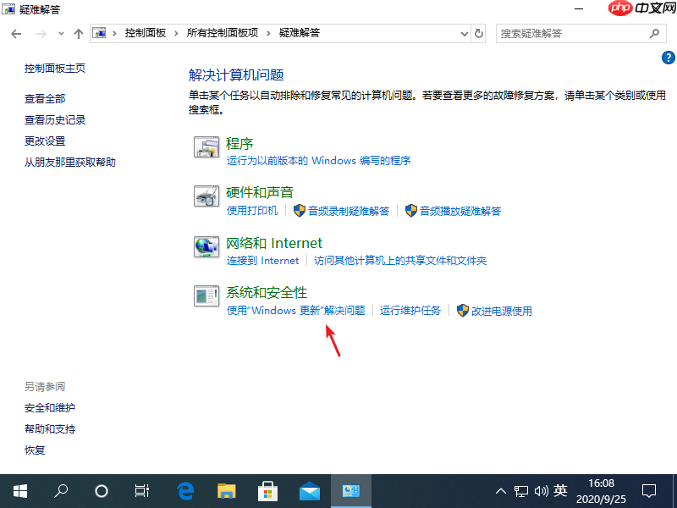
Task: Click the Network and Internet globe icon
Action: tap(206, 246)
